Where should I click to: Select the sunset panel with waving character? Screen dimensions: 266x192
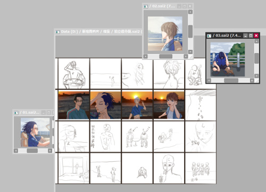pyautogui.click(x=137, y=105)
